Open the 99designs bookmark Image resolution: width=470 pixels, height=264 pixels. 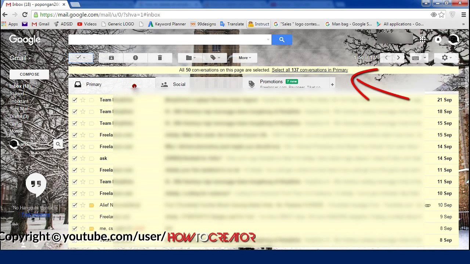tap(203, 24)
